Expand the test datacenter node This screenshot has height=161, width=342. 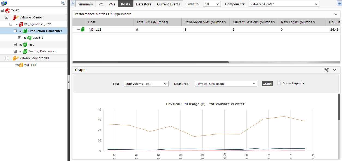[15, 44]
